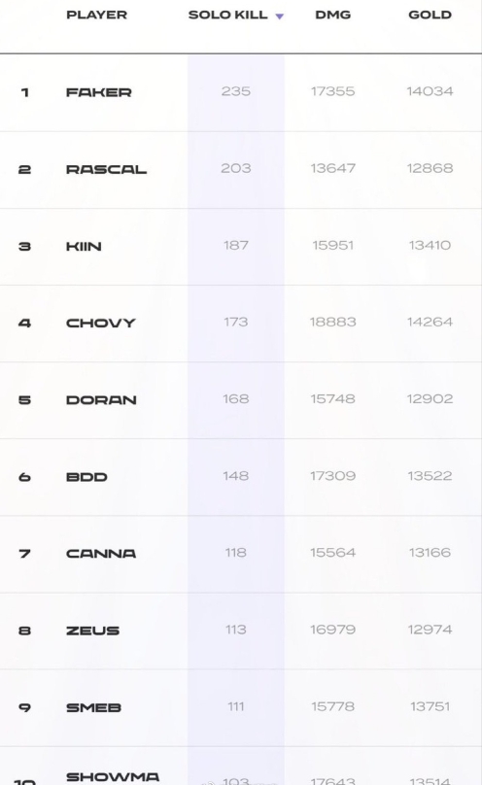The width and height of the screenshot is (482, 785).
Task: Select player KIIN in the ranking
Action: [84, 247]
